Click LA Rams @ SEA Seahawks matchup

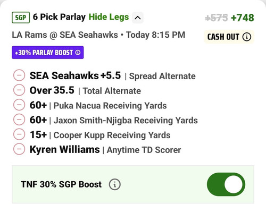[65, 35]
